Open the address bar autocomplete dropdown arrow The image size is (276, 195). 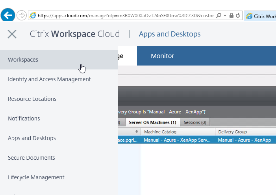[225, 16]
